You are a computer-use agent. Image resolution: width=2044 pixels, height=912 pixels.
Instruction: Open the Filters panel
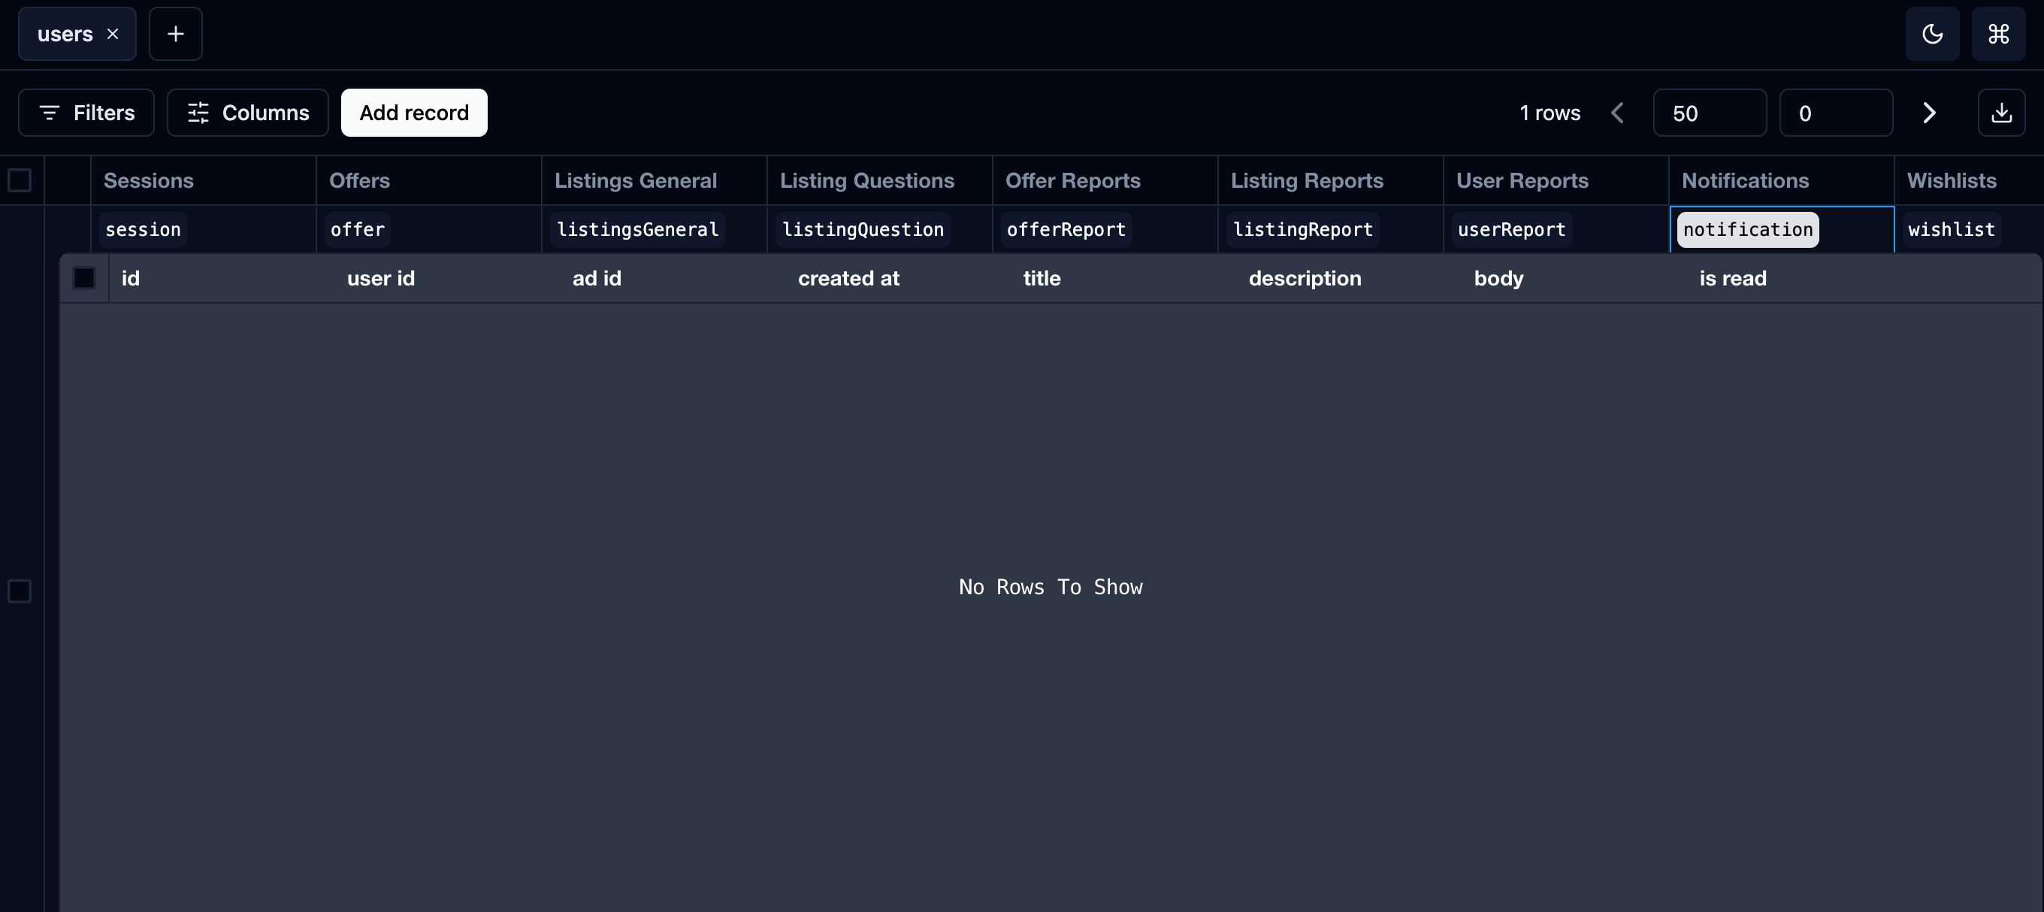[86, 113]
